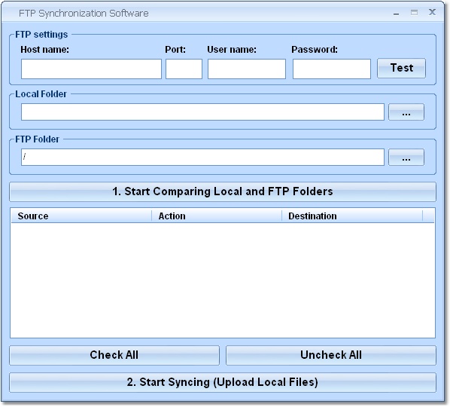Minimize the FTP Synchronization Software window
The width and height of the screenshot is (450, 407).
(397, 13)
